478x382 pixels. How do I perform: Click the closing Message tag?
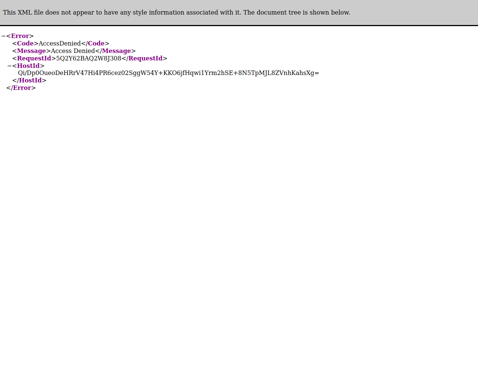(115, 51)
